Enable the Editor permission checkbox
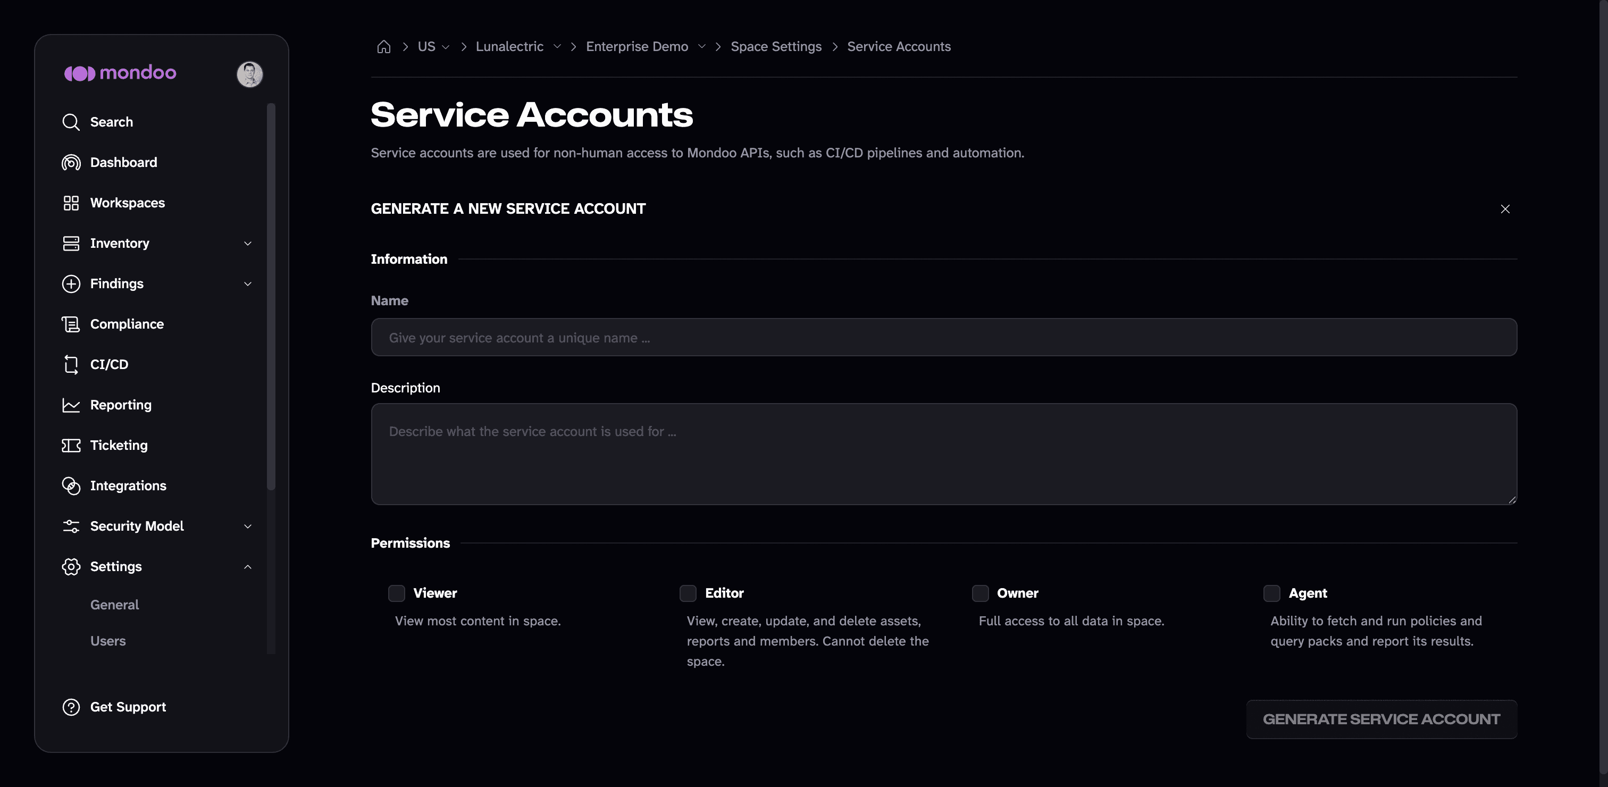 pyautogui.click(x=688, y=593)
